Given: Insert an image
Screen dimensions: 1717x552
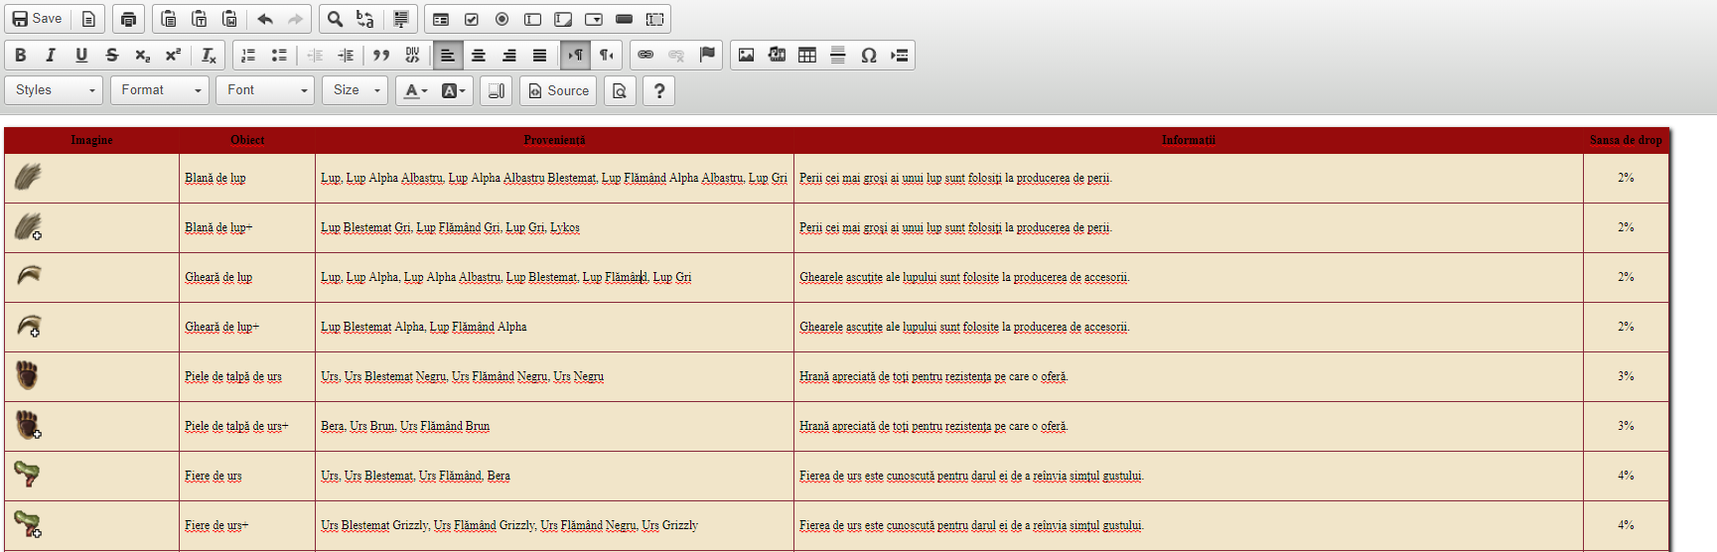Looking at the screenshot, I should (x=747, y=55).
